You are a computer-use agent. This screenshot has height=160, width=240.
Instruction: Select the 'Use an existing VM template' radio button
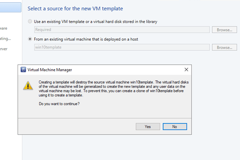pos(30,22)
